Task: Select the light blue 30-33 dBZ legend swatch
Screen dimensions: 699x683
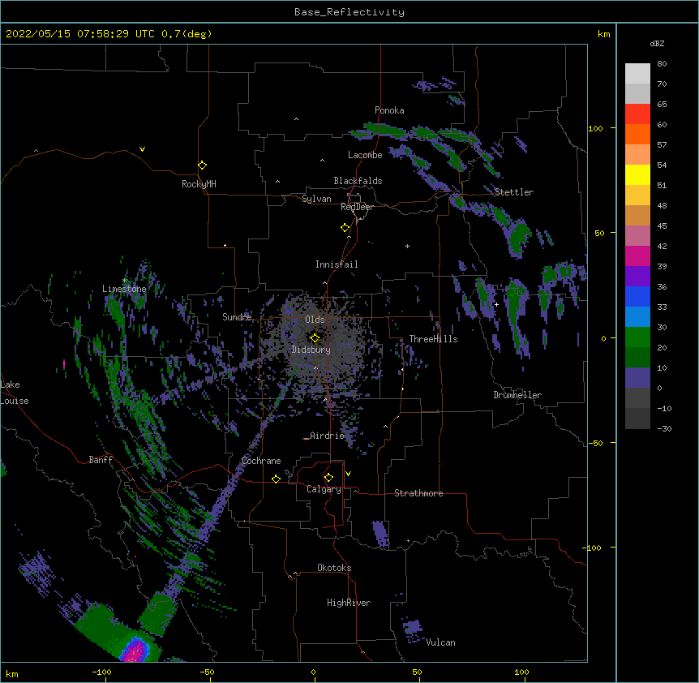Action: point(637,317)
